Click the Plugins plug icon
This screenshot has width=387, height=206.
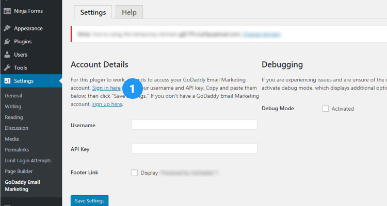(7, 41)
